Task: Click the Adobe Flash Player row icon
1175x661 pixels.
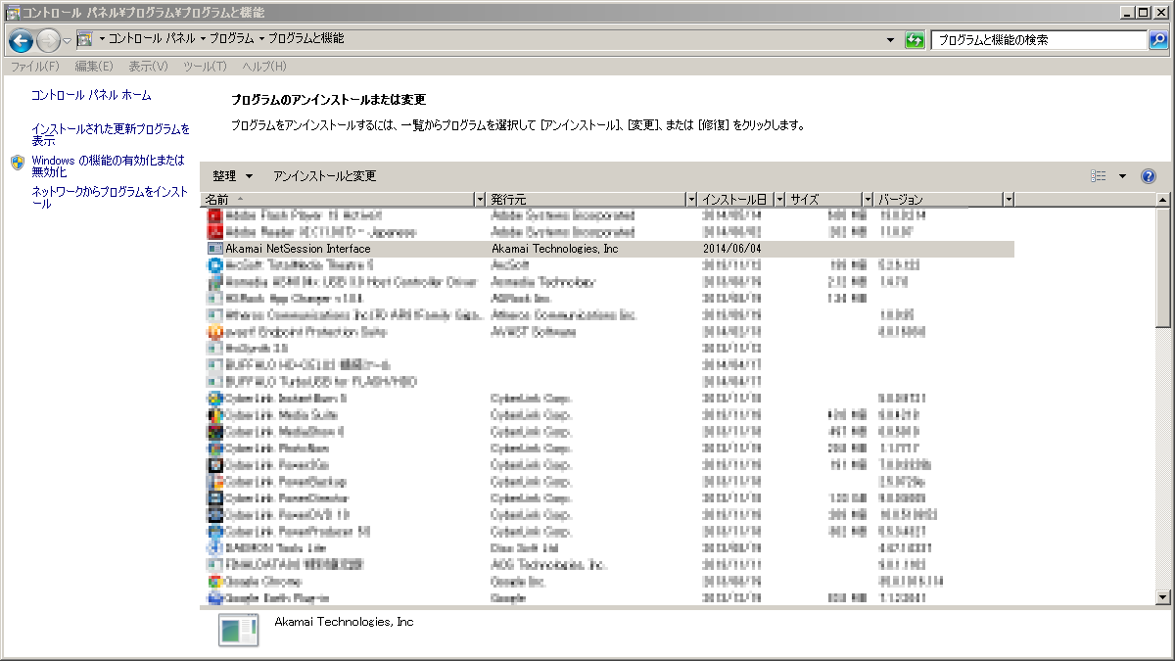Action: (215, 215)
